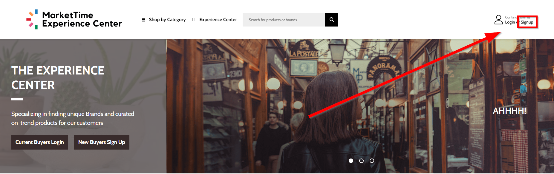Focus the search products or brands field
The width and height of the screenshot is (554, 174).
click(284, 20)
